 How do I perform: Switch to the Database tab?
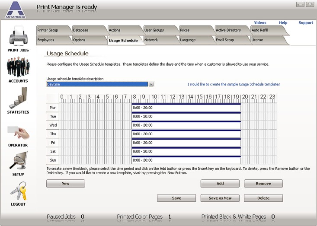coord(88,30)
